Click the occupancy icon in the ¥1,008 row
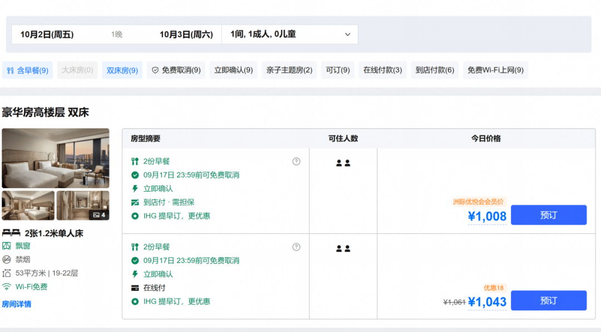This screenshot has width=601, height=332. pyautogui.click(x=343, y=163)
